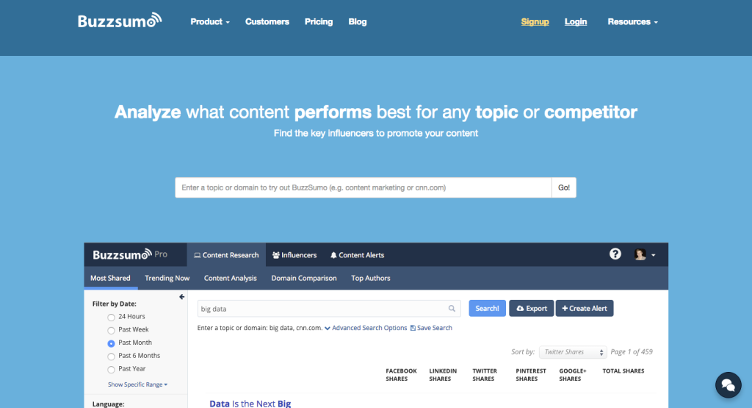
Task: Select the Past 6 Months date filter
Action: (112, 356)
